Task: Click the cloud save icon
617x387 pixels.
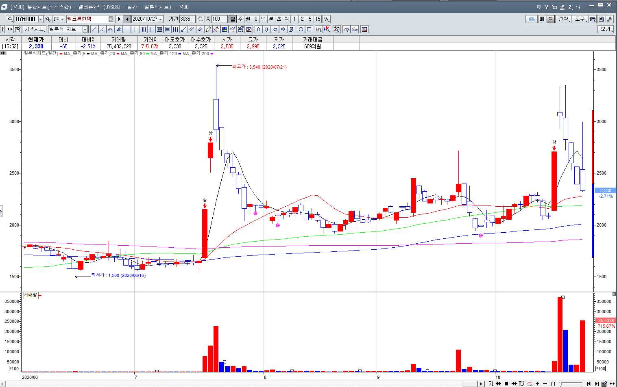Action: pyautogui.click(x=531, y=19)
